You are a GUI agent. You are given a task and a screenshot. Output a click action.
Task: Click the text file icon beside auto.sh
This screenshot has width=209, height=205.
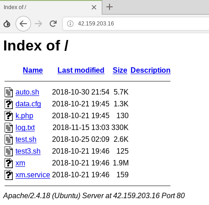point(9,92)
